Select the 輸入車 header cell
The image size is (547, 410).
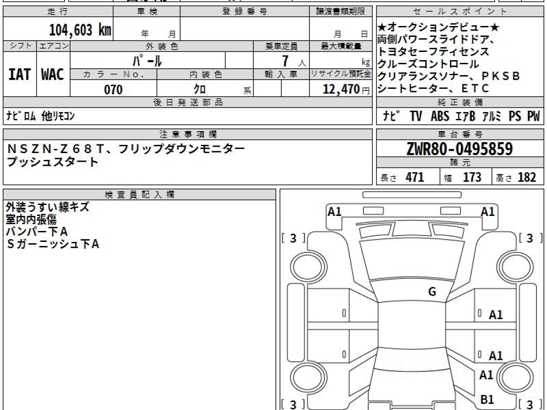pyautogui.click(x=281, y=74)
